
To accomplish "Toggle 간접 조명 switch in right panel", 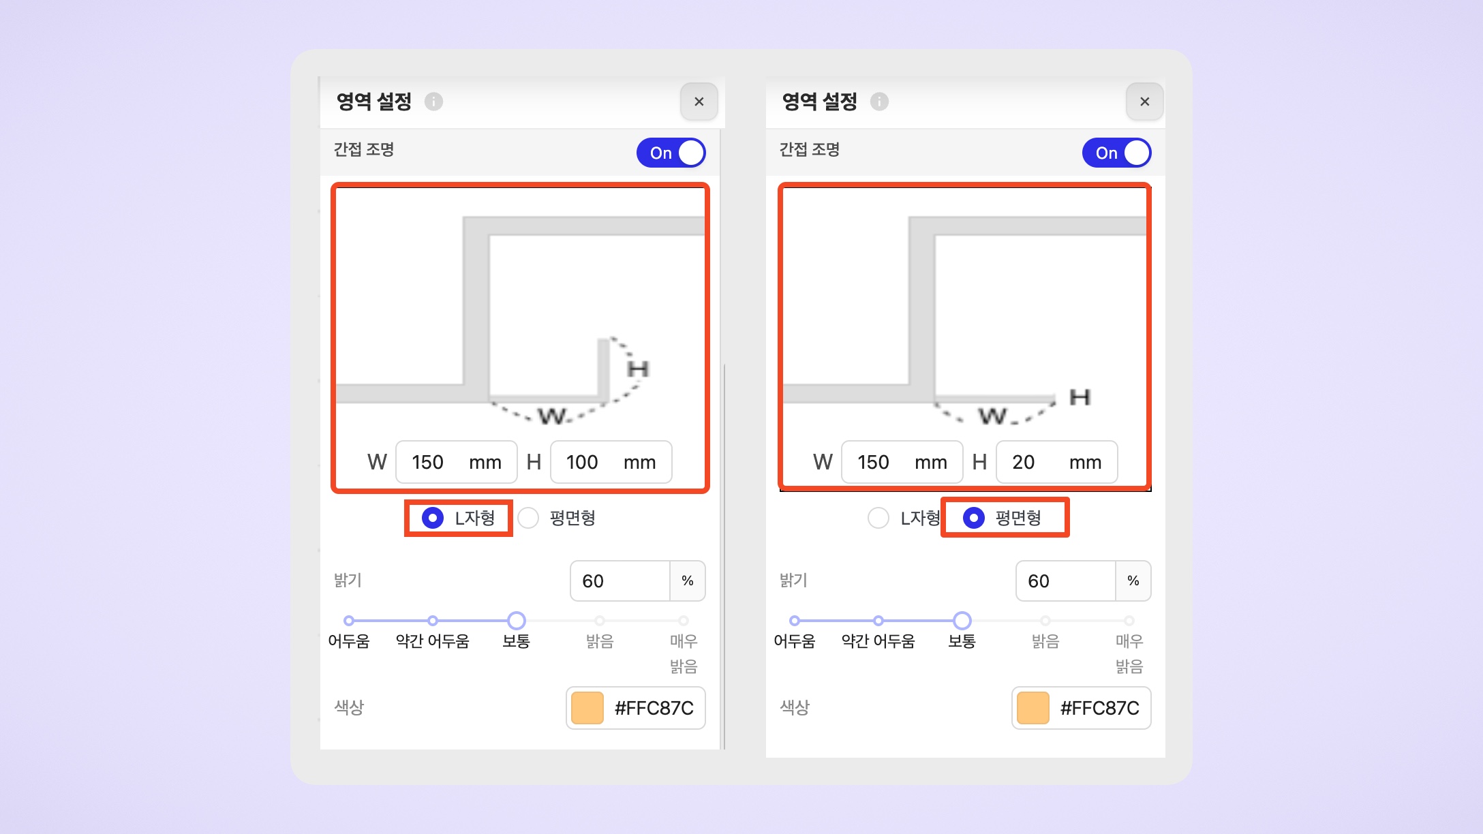I will click(x=1116, y=153).
